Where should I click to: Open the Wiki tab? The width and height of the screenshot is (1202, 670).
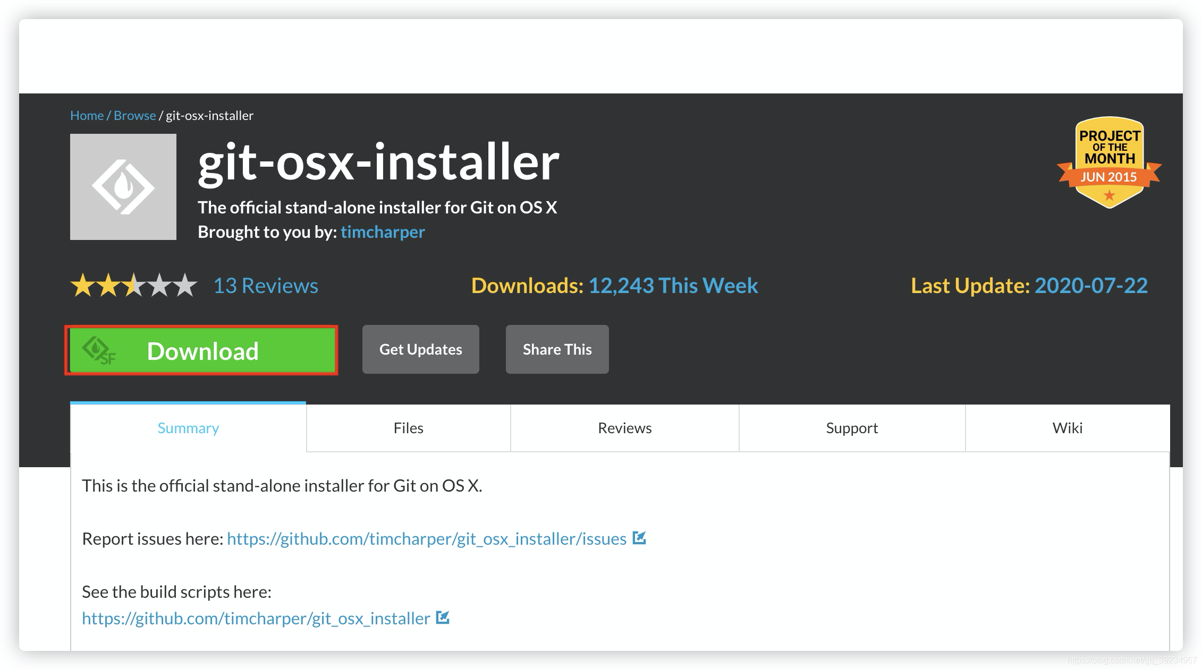click(x=1068, y=428)
